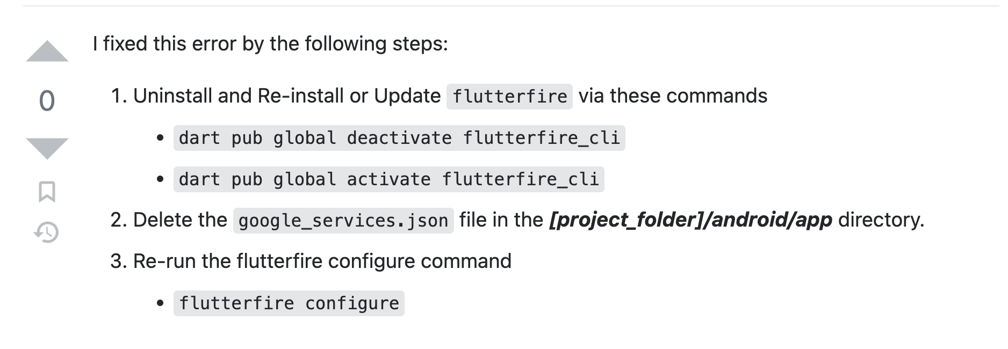The image size is (1008, 349).
Task: Click the [project_folder]/android/app bold path
Action: [690, 220]
